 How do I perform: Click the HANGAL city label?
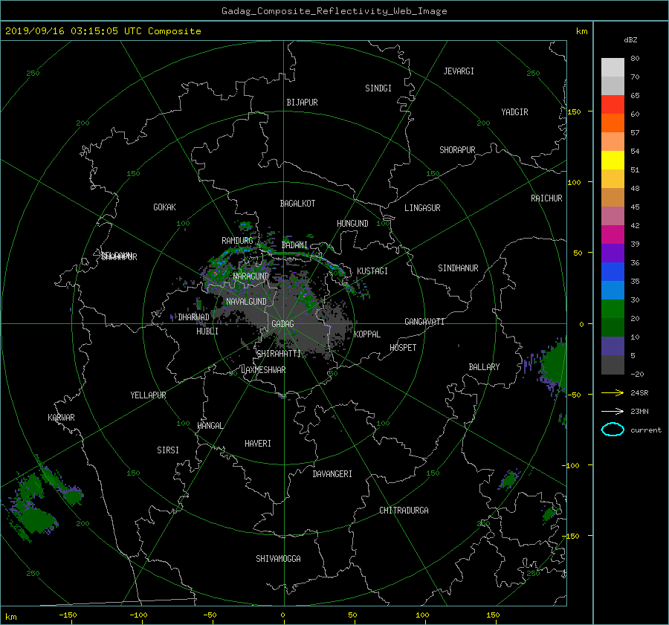click(210, 426)
